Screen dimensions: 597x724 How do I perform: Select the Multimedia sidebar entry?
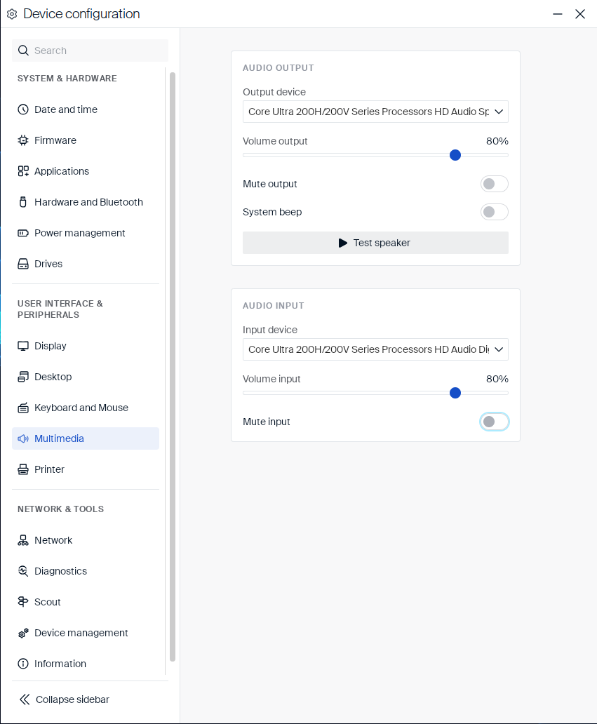coord(86,438)
